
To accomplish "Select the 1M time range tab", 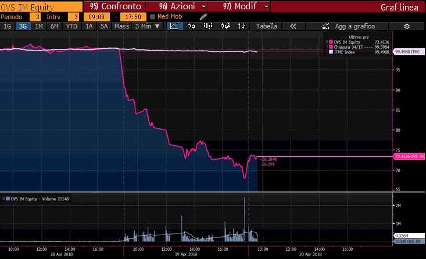I will 39,26.
